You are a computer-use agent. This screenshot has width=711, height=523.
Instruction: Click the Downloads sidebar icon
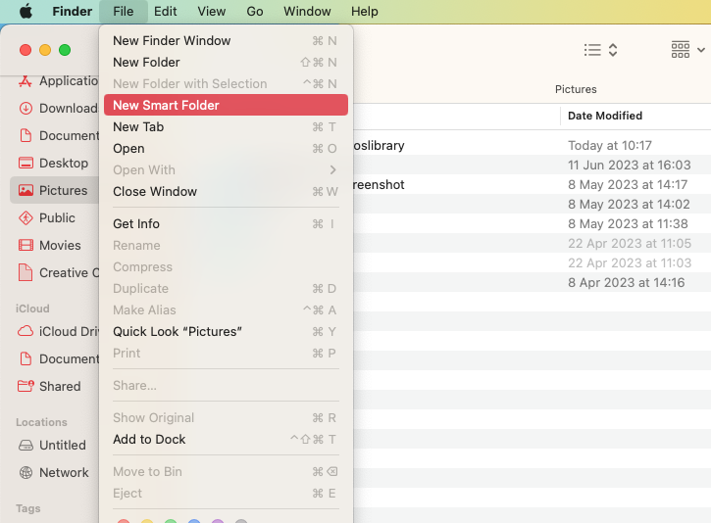pyautogui.click(x=25, y=108)
